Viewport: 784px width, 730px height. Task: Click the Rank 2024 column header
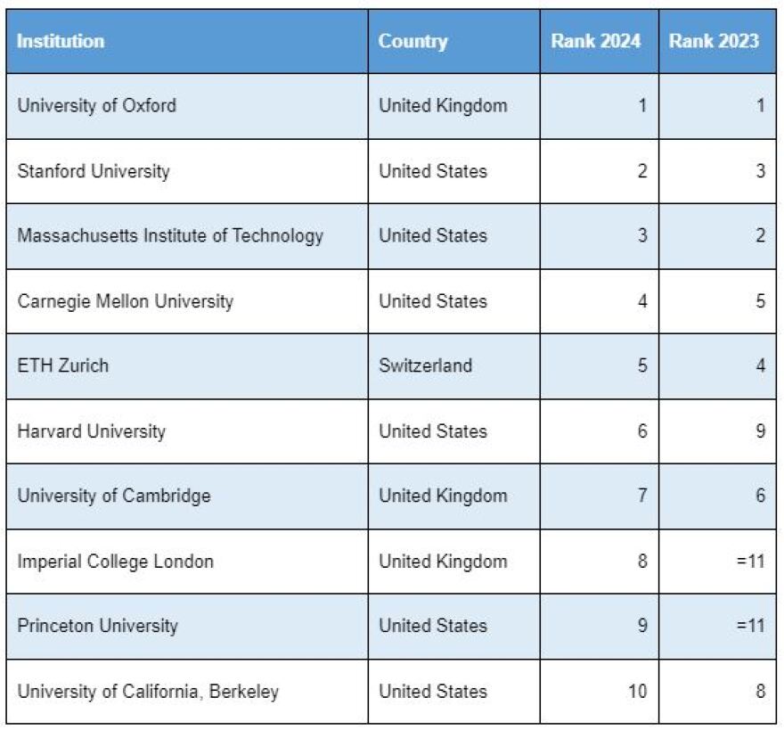(595, 41)
